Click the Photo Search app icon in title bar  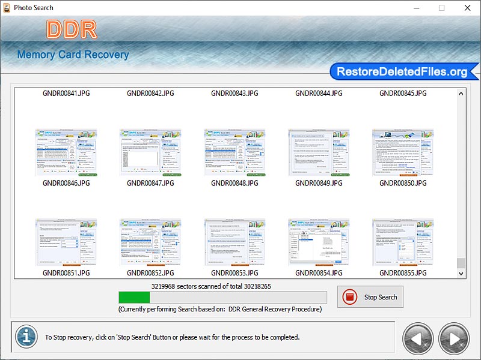(x=7, y=8)
